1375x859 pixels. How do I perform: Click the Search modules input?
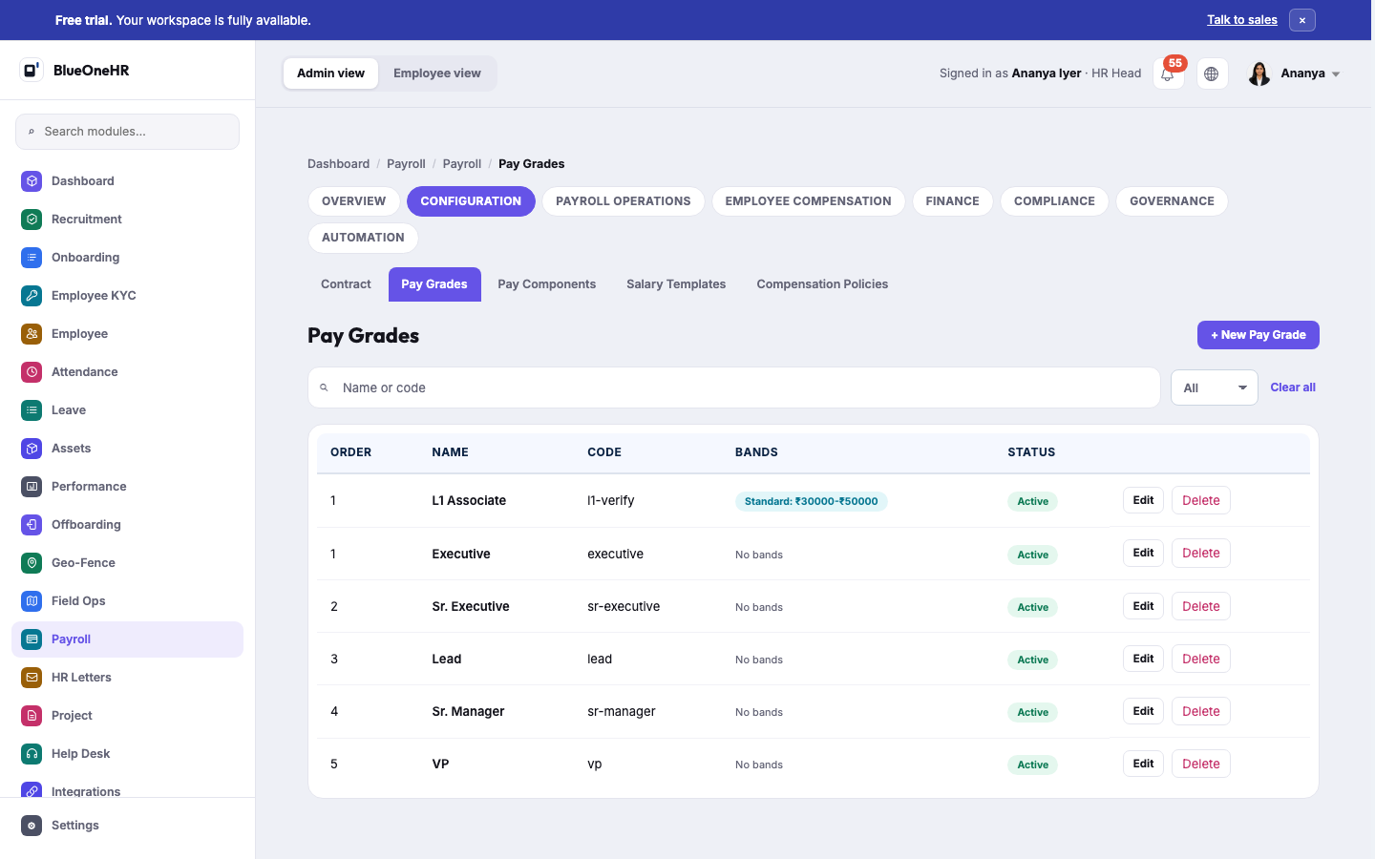pyautogui.click(x=127, y=132)
